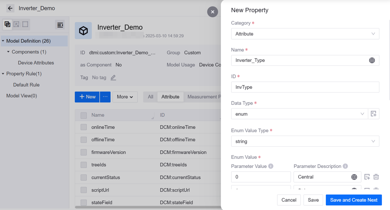Collapse the Model Definition tree node

(3, 41)
